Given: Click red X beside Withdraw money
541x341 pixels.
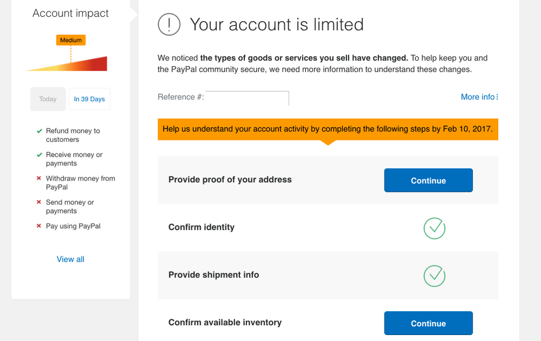Looking at the screenshot, I should tap(39, 179).
